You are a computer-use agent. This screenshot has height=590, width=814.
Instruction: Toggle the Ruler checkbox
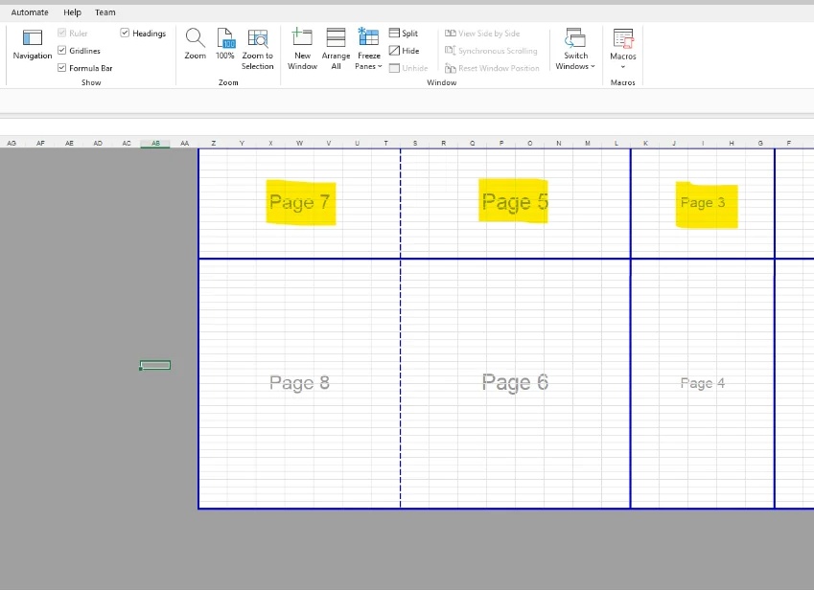61,34
